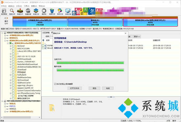Collapse the HD1 KBG30ZMS128G disk node
181x122 pixels.
coord(2,101)
